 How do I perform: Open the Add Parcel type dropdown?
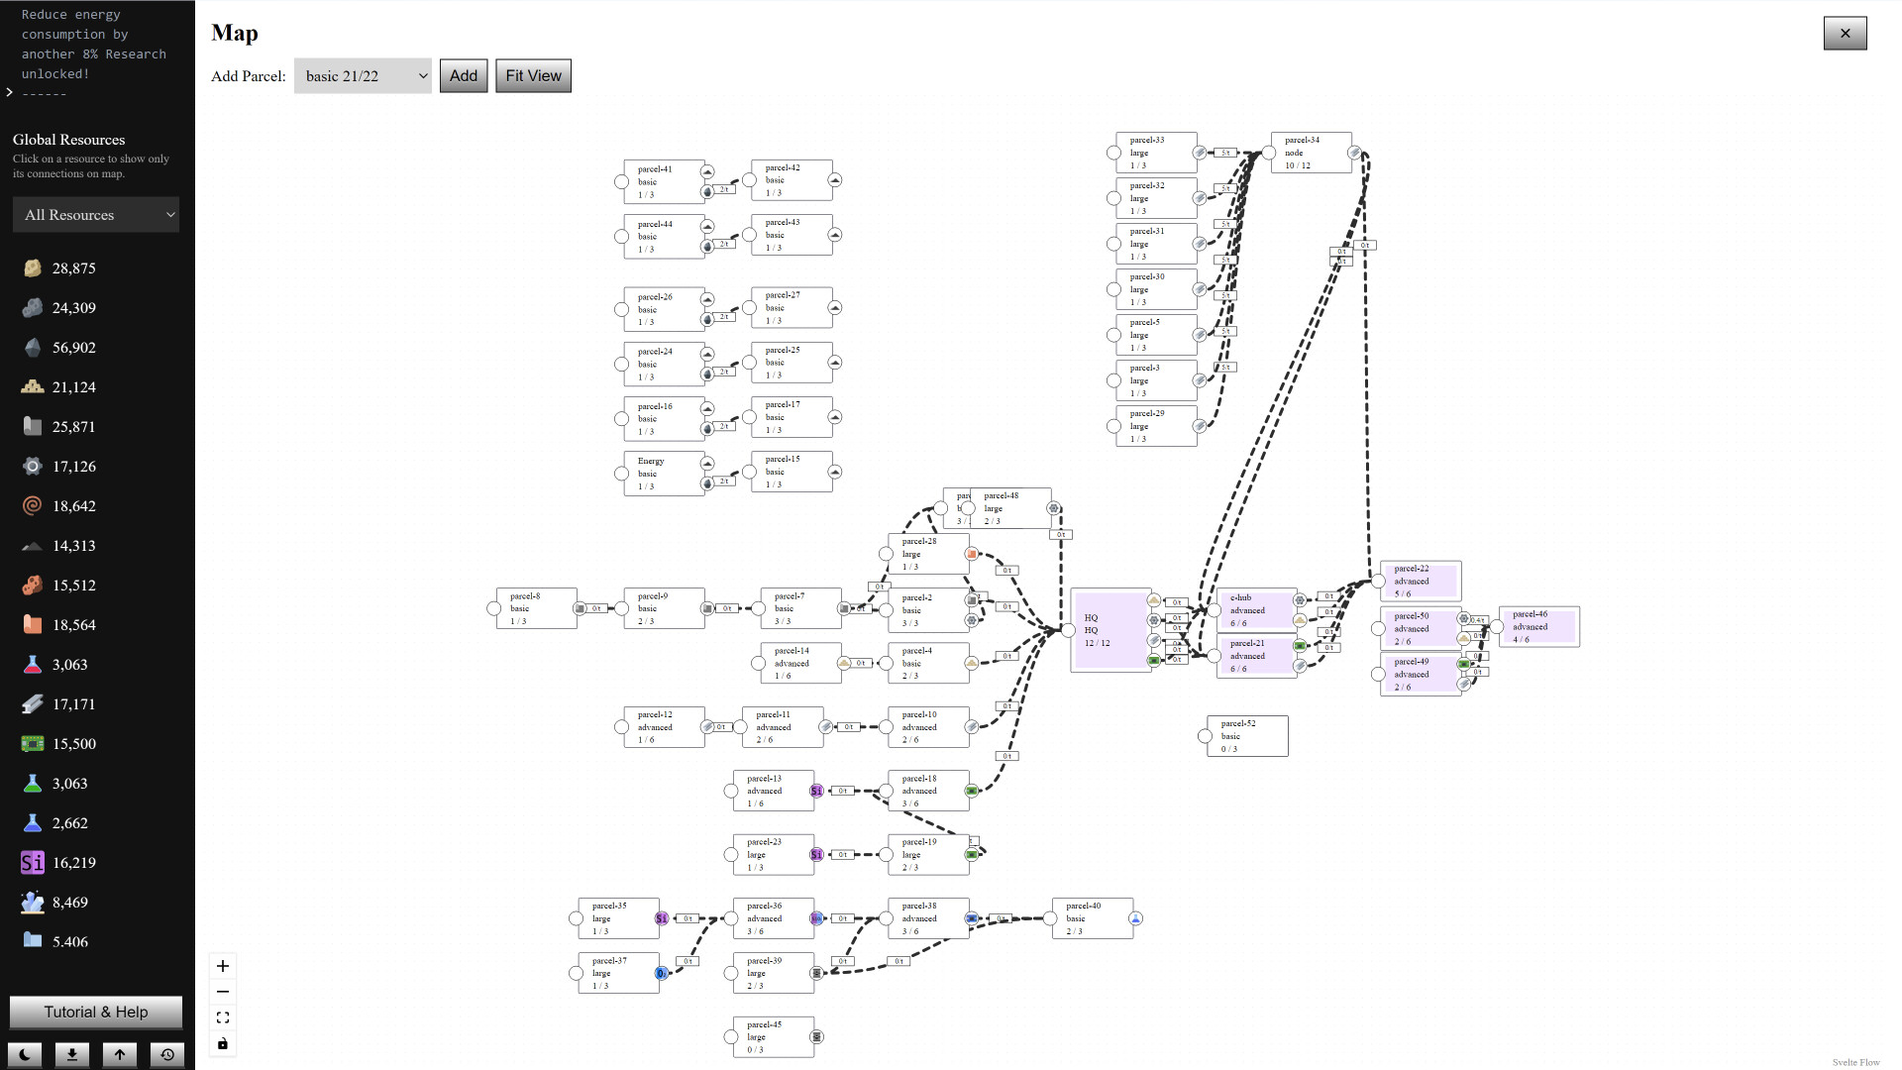click(x=363, y=76)
